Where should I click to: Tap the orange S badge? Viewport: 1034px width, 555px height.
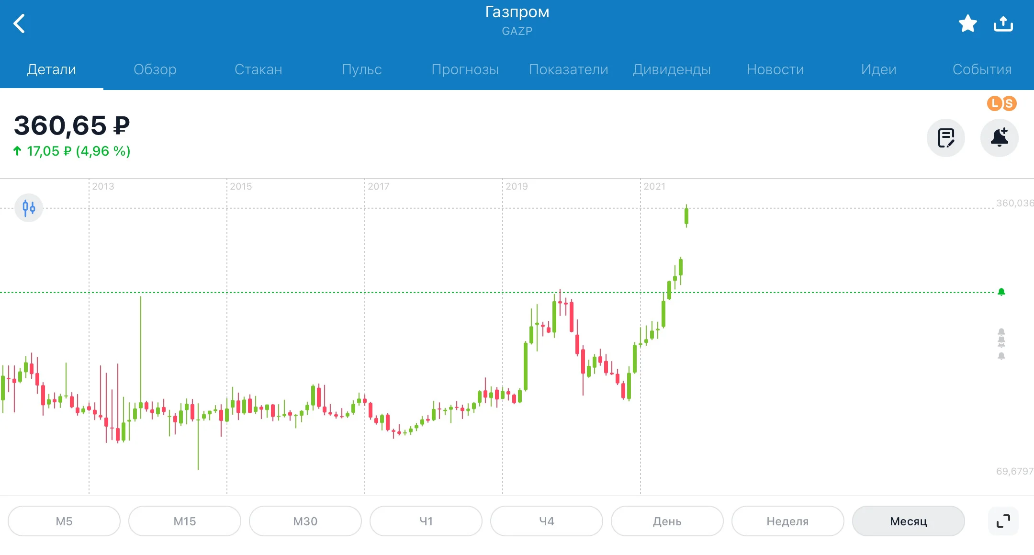click(1009, 103)
